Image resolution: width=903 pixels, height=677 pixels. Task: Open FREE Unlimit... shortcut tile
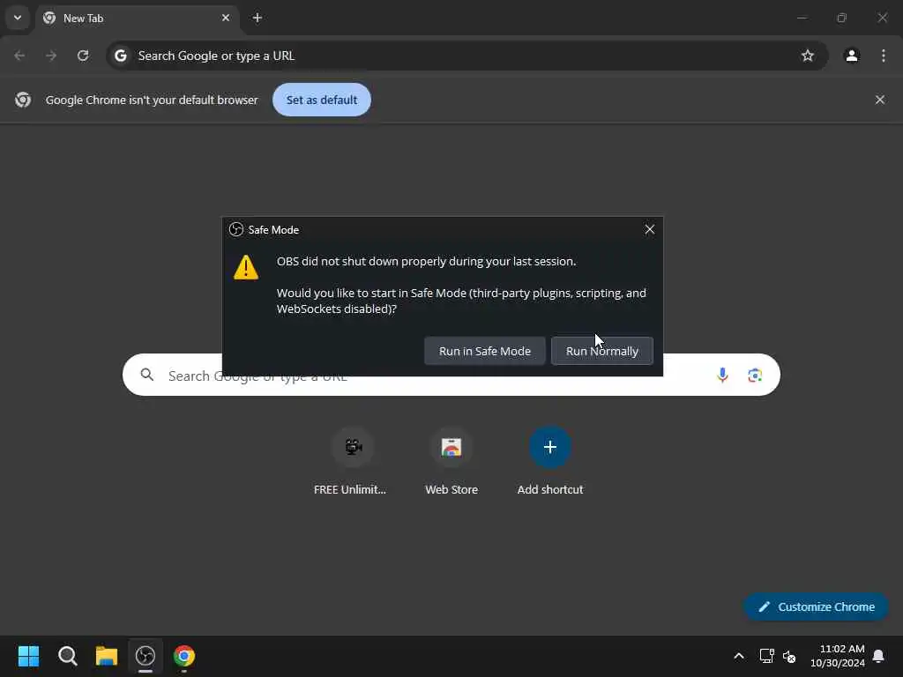pyautogui.click(x=349, y=461)
